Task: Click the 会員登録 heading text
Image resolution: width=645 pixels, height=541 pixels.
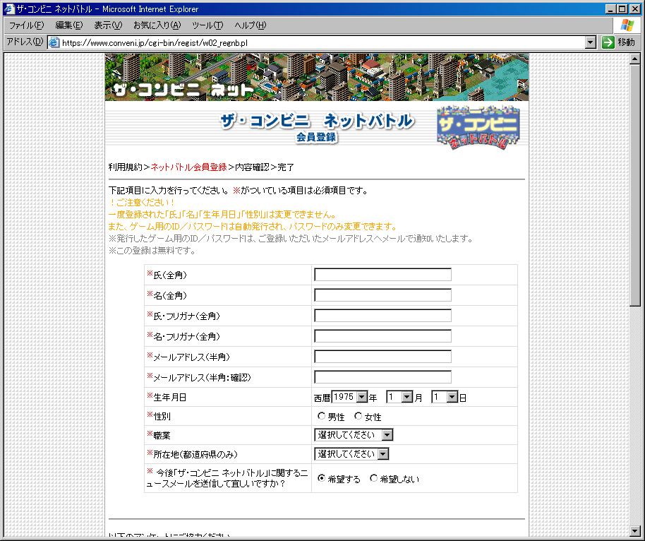Action: (x=316, y=137)
